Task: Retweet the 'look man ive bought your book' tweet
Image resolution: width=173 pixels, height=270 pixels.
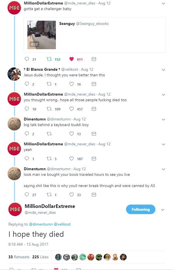Action: (x=49, y=195)
